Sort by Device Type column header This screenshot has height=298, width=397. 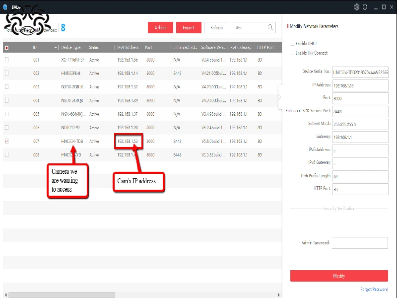(x=71, y=48)
